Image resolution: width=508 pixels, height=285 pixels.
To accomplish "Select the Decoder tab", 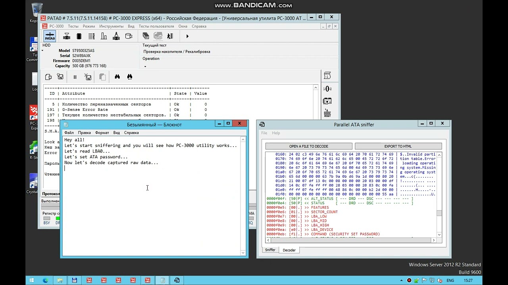I will [x=289, y=250].
